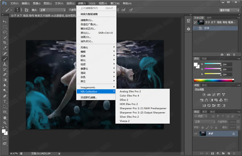Open the 文件(F) menu
The width and height of the screenshot is (242, 156).
pyautogui.click(x=15, y=3)
